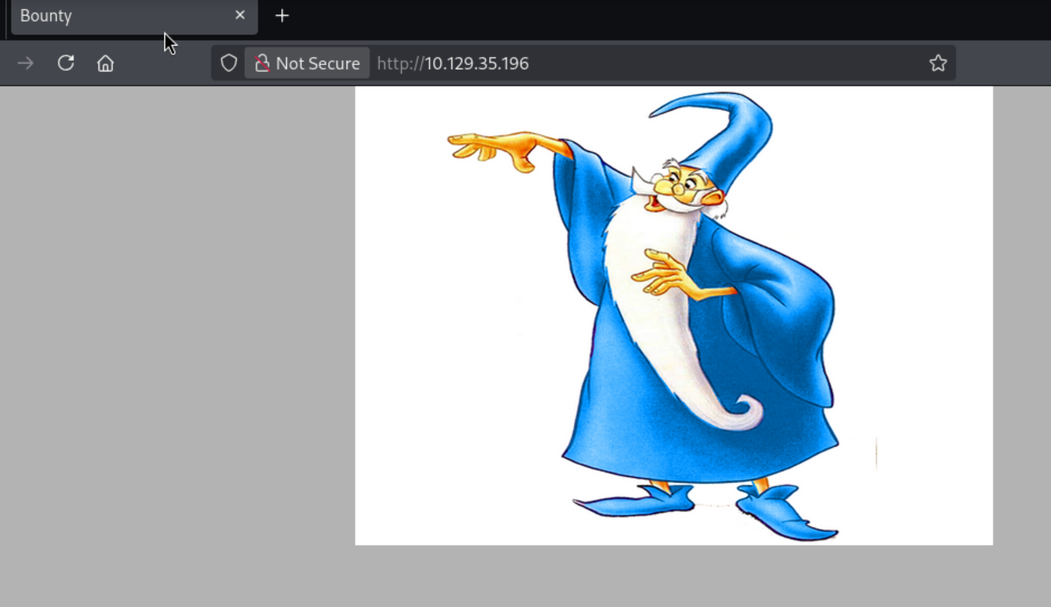Image resolution: width=1051 pixels, height=607 pixels.
Task: Open a new tab with plus button
Action: point(282,16)
